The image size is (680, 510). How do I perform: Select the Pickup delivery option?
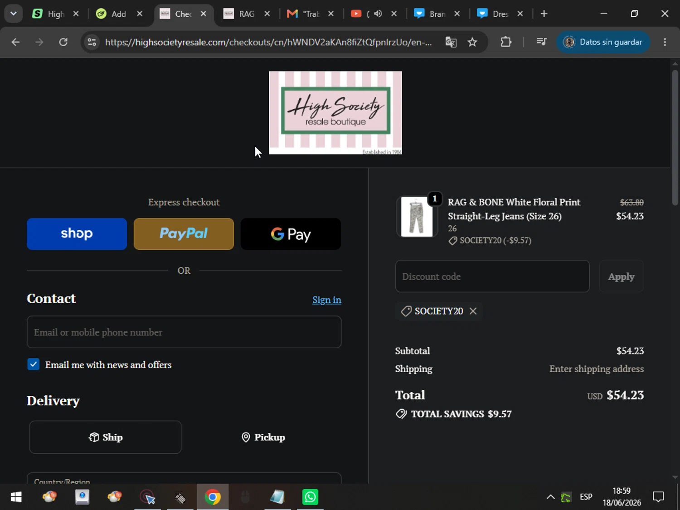coord(263,437)
